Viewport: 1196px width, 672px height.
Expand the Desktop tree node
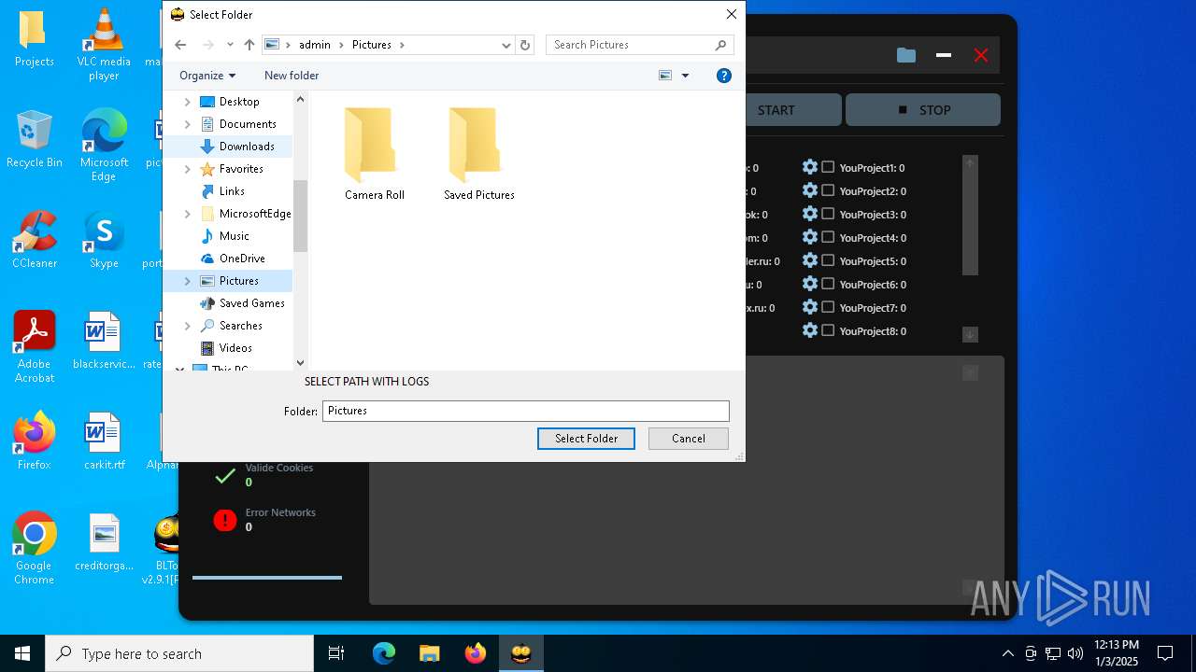187,102
